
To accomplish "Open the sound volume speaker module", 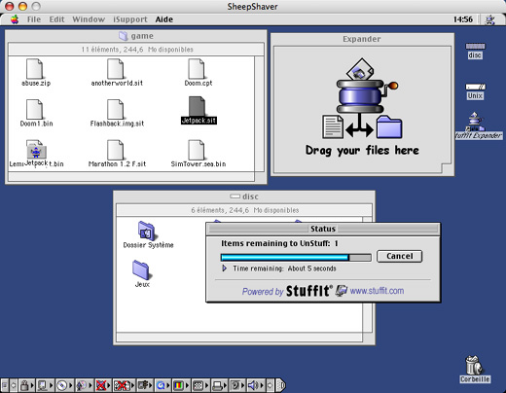I will tap(255, 385).
